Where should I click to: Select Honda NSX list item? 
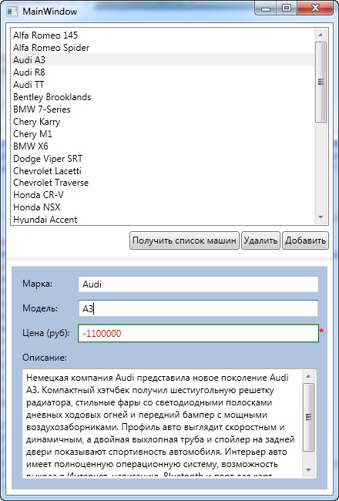coord(163,207)
